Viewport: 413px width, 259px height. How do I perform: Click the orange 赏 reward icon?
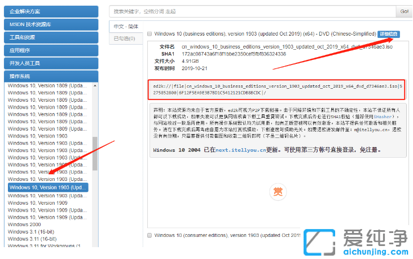coord(277,191)
